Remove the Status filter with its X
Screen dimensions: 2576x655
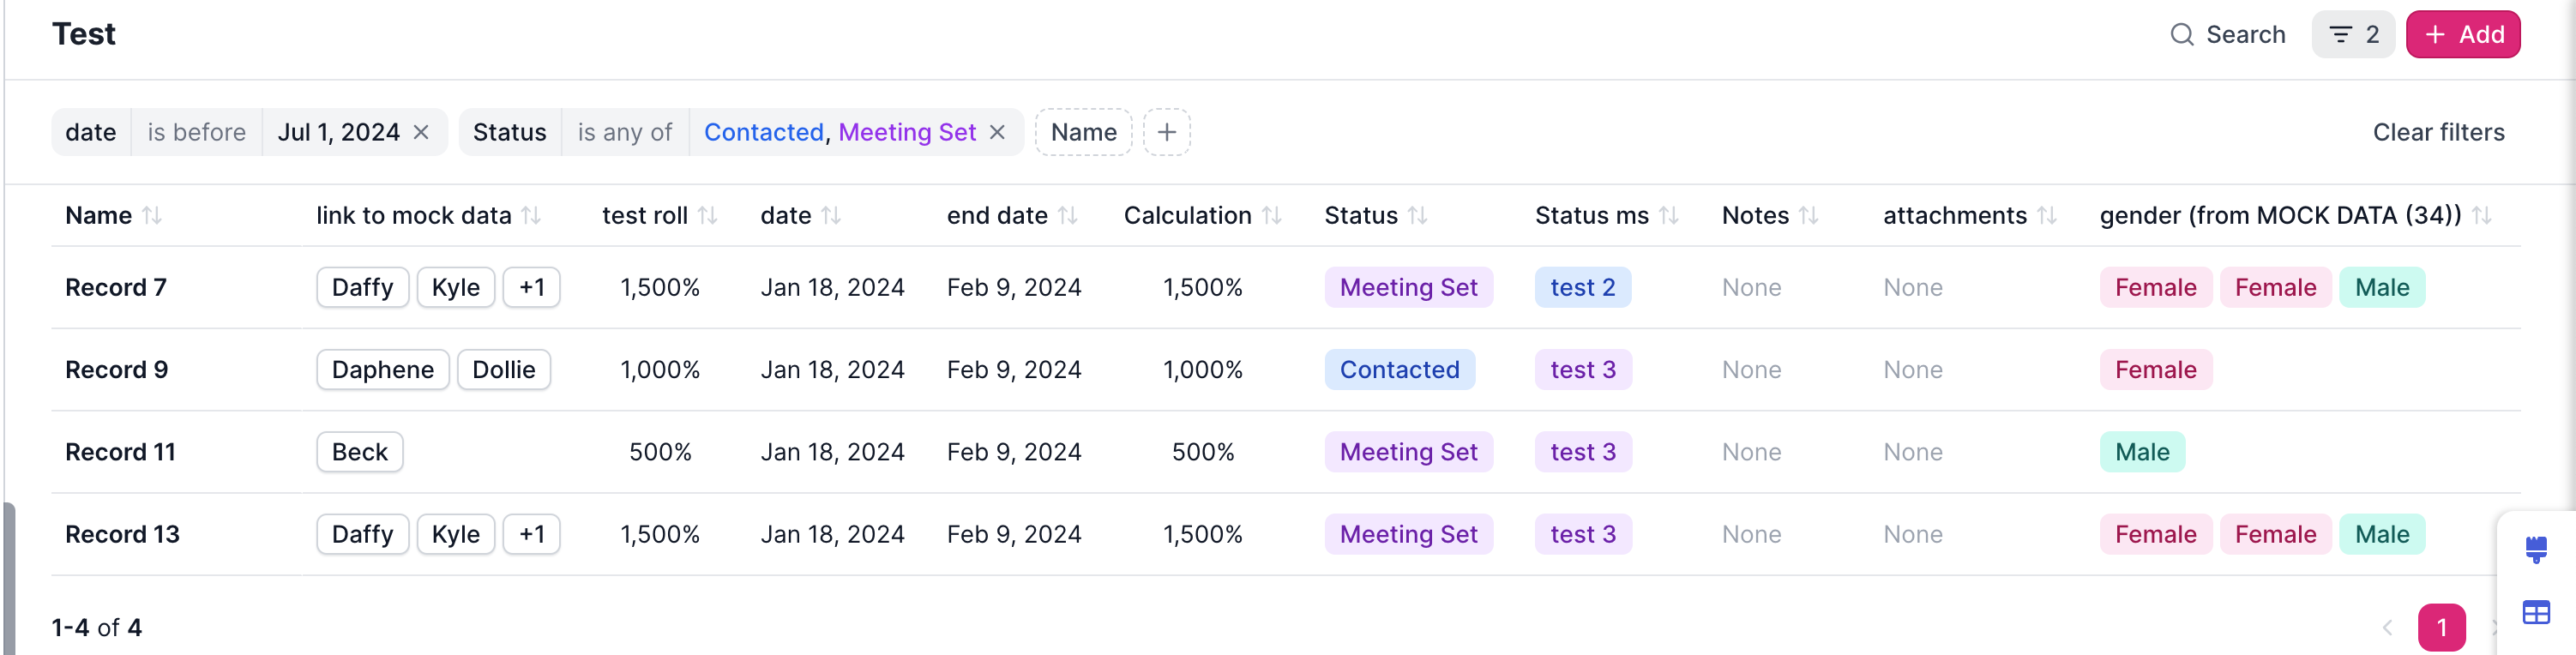point(997,132)
